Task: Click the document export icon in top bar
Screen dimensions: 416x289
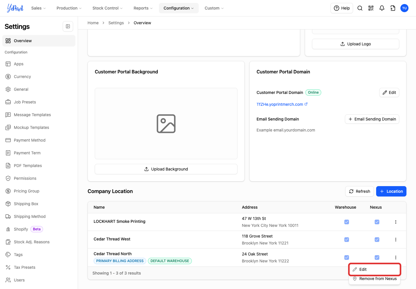Action: click(x=393, y=8)
